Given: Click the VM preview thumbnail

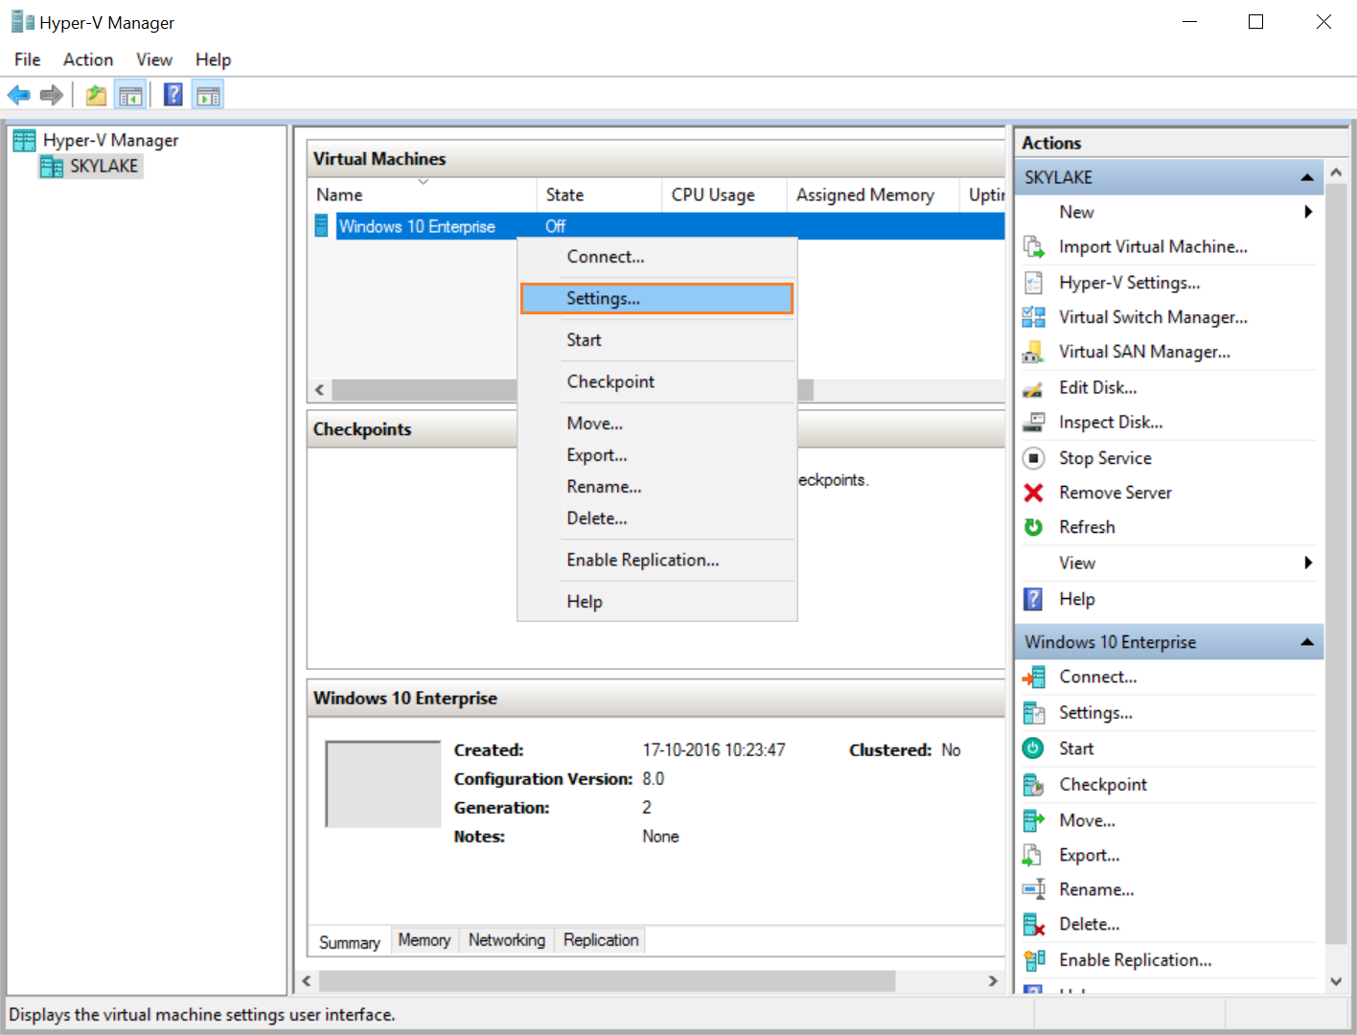Looking at the screenshot, I should [383, 784].
